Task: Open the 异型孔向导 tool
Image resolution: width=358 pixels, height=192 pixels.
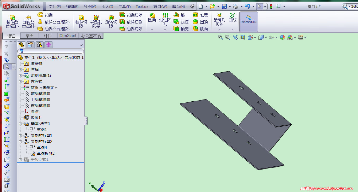Action: pyautogui.click(x=96, y=21)
